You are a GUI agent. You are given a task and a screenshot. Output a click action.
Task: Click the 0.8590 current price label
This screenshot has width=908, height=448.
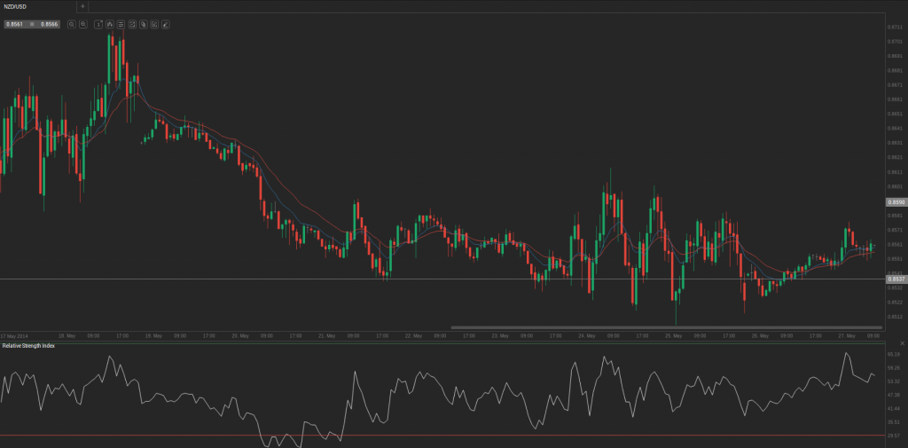tap(894, 202)
